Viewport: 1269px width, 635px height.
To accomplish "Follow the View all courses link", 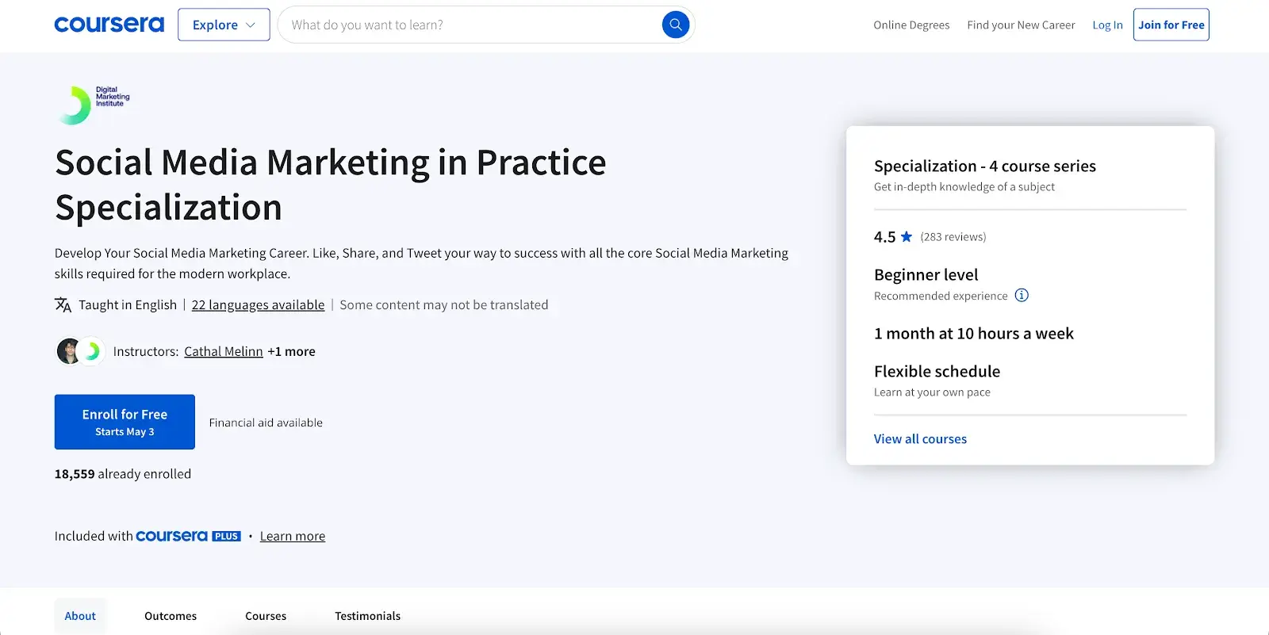I will (x=920, y=439).
